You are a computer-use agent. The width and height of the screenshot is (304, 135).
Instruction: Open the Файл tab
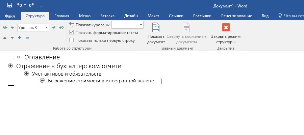point(10,16)
